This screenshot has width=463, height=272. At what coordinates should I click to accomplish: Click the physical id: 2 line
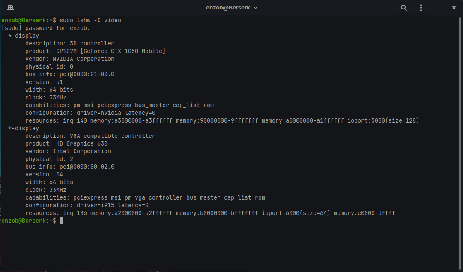[49, 159]
